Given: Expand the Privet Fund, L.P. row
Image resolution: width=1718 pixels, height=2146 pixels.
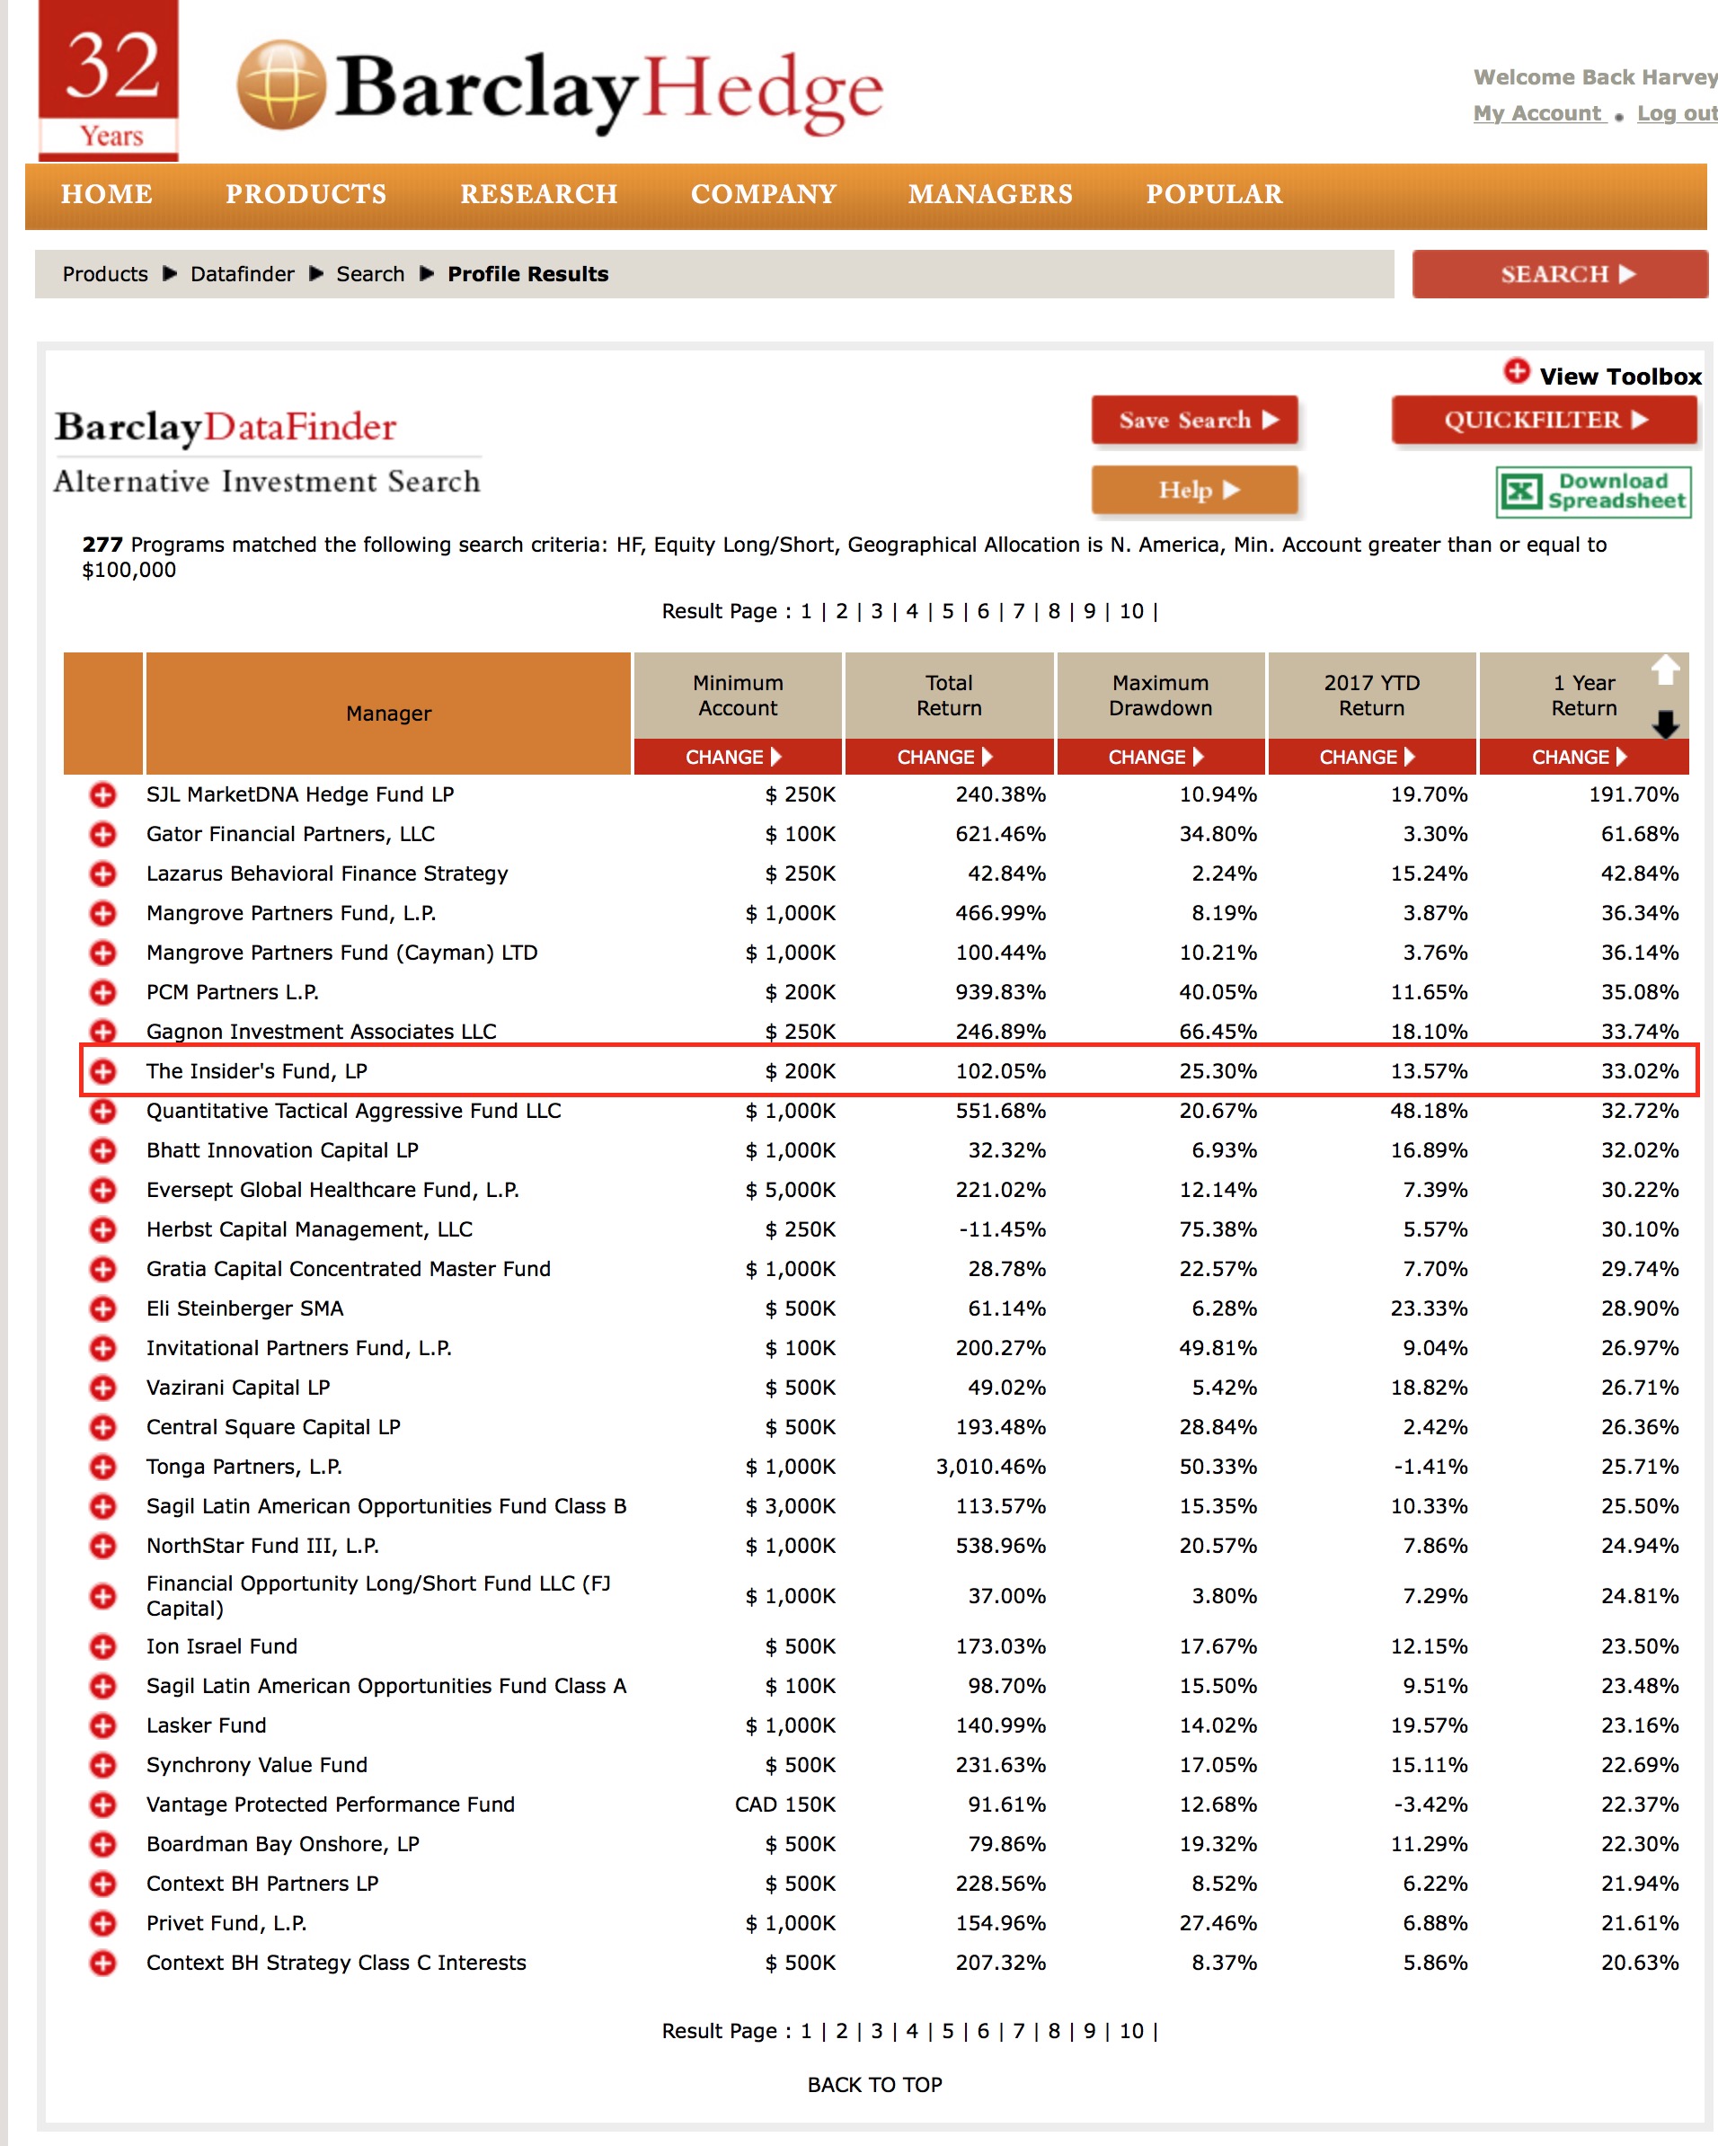Looking at the screenshot, I should 102,1923.
